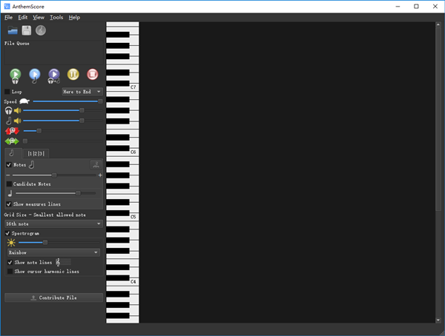Stop playback with the red stop button
This screenshot has height=336, width=445.
tap(93, 74)
